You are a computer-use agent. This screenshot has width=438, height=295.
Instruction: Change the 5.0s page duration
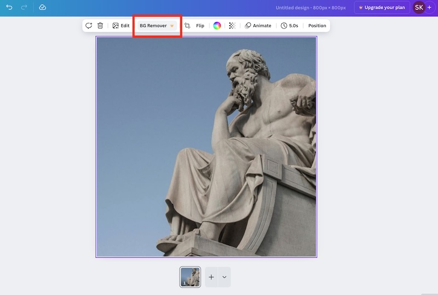coord(290,26)
